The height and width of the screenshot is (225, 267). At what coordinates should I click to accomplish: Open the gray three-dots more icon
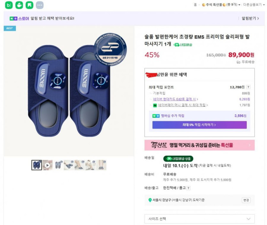pos(40,5)
